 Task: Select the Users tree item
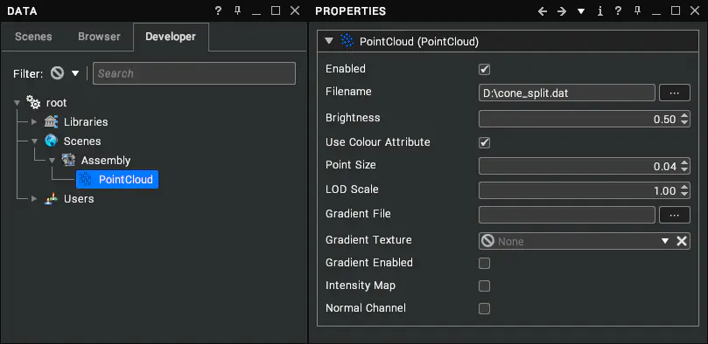click(79, 198)
